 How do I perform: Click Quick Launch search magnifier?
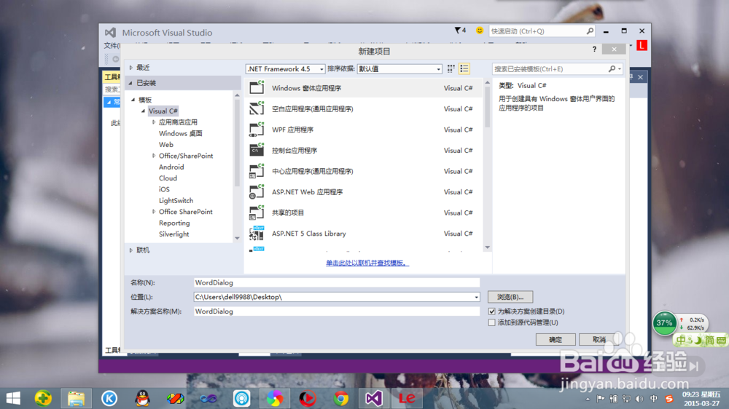click(590, 31)
